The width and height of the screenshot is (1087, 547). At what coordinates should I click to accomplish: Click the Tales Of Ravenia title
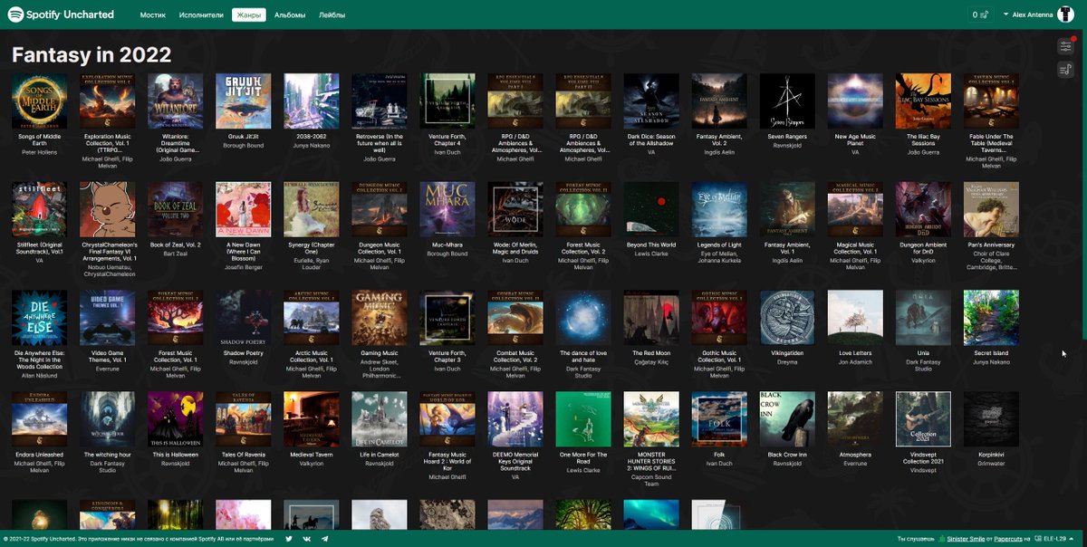click(244, 455)
